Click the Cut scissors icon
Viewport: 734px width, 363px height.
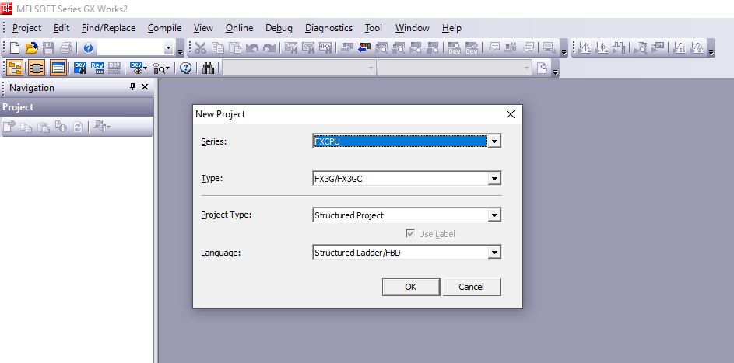pyautogui.click(x=200, y=47)
